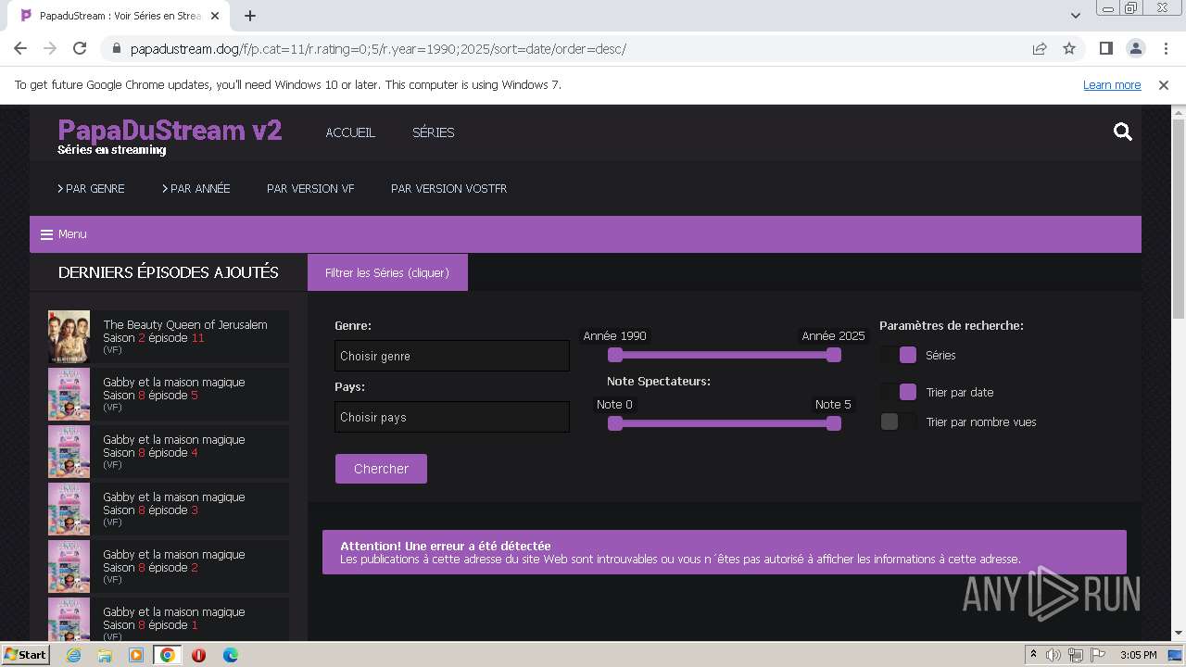Show hidden system tray icons

(1033, 654)
